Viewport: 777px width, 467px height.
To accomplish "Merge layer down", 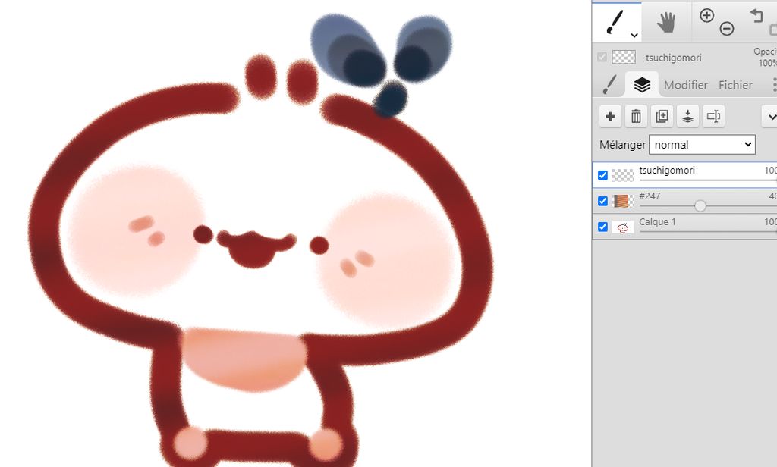I will pyautogui.click(x=687, y=117).
